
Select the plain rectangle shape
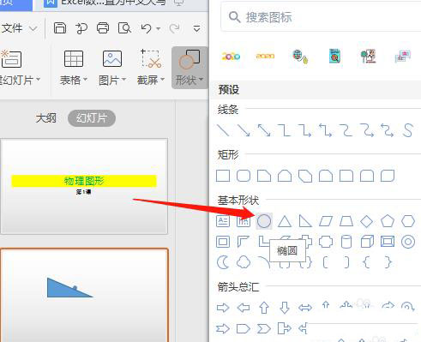[x=223, y=176]
